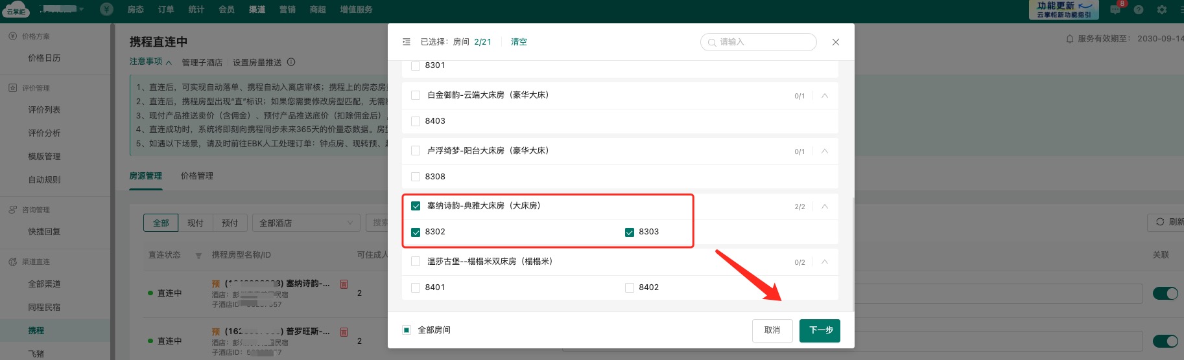
Task: Click the 云掌柜 cloud logo
Action: [16, 9]
